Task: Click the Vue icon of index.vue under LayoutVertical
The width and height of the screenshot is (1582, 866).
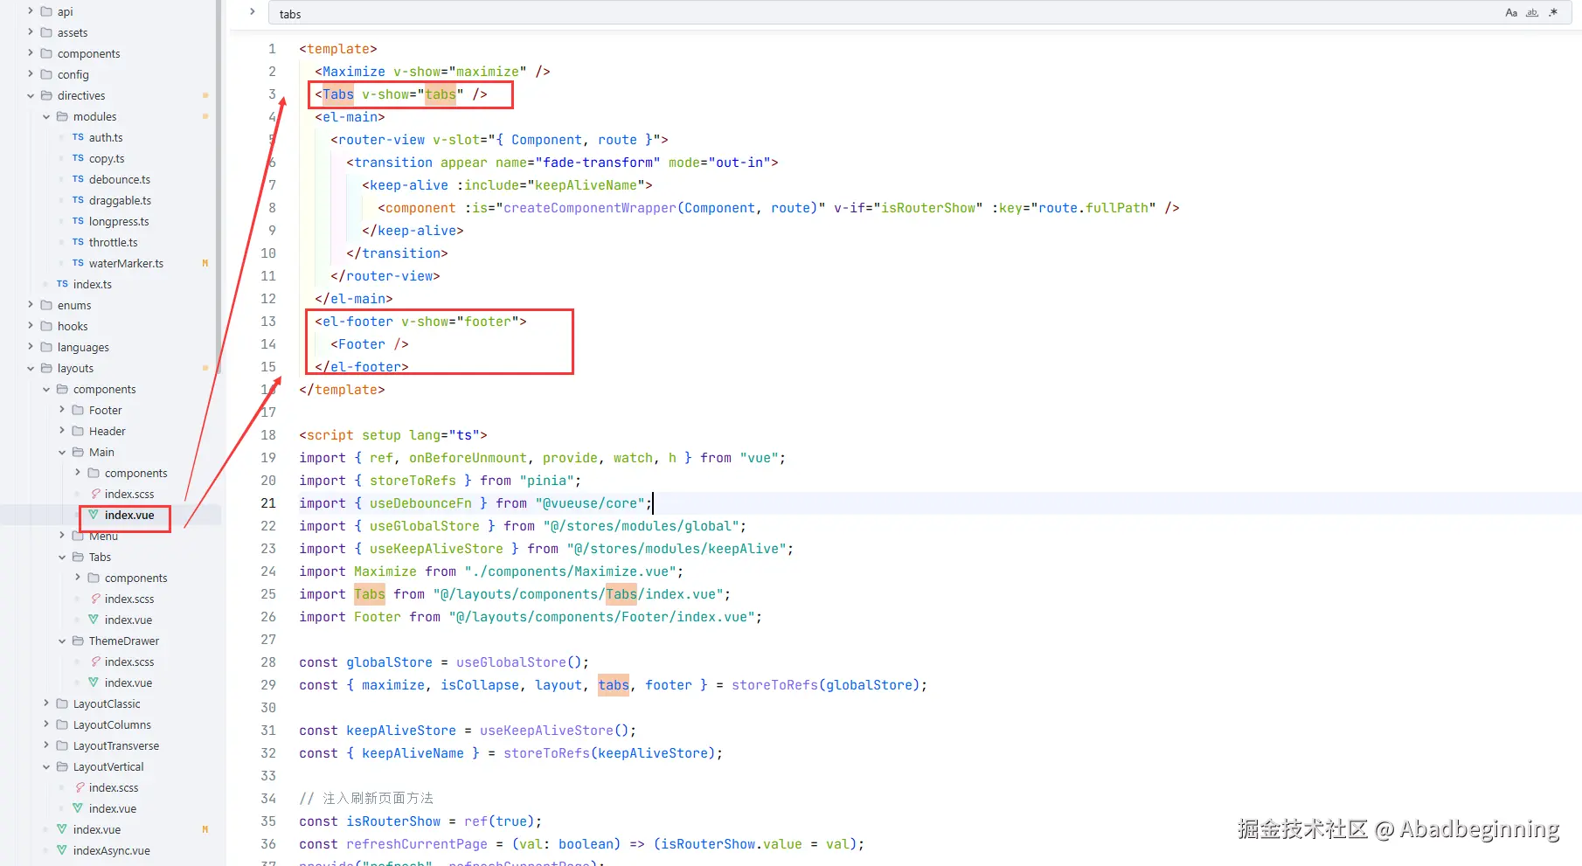Action: [78, 808]
